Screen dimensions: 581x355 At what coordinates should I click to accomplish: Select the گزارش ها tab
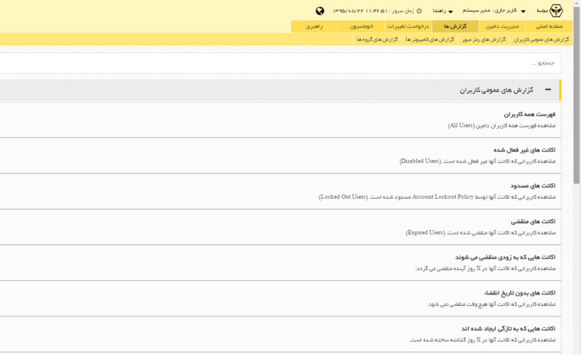click(x=455, y=27)
